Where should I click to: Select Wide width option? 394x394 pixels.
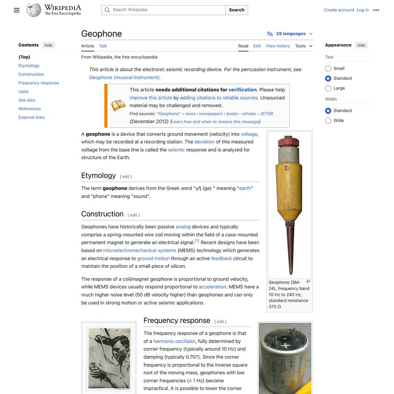click(x=328, y=121)
